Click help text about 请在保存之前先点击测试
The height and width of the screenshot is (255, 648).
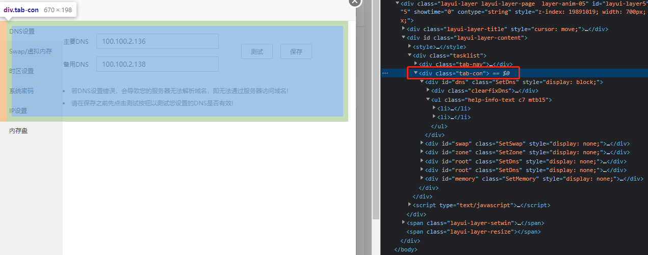152,103
